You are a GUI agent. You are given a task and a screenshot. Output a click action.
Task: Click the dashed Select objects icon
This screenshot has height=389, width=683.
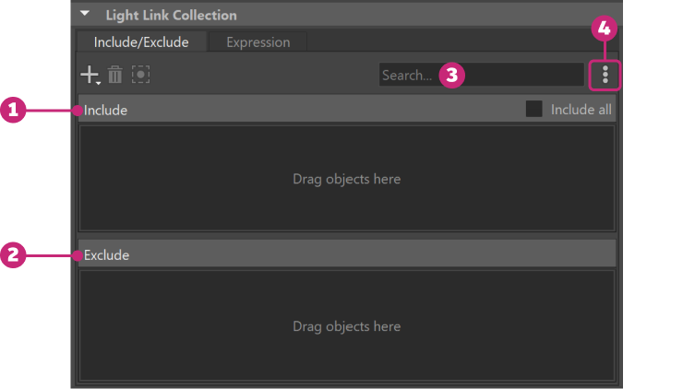click(x=140, y=75)
